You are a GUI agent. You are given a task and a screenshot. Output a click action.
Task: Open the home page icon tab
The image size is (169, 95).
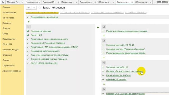(3, 2)
